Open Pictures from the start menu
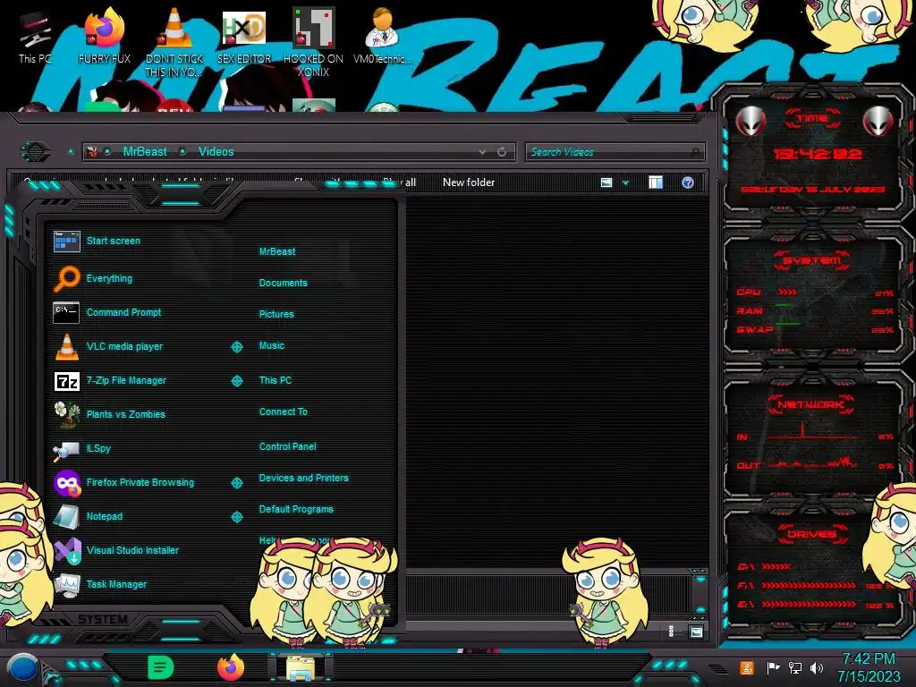916x687 pixels. (x=276, y=314)
